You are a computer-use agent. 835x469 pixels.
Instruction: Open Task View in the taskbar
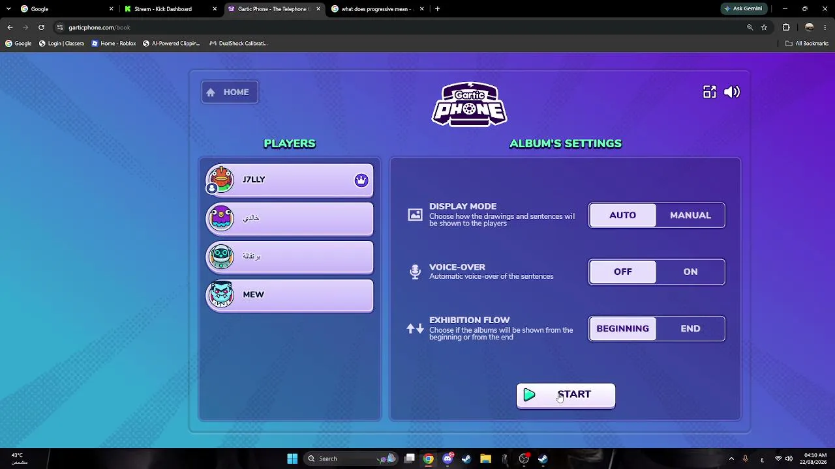pyautogui.click(x=409, y=459)
